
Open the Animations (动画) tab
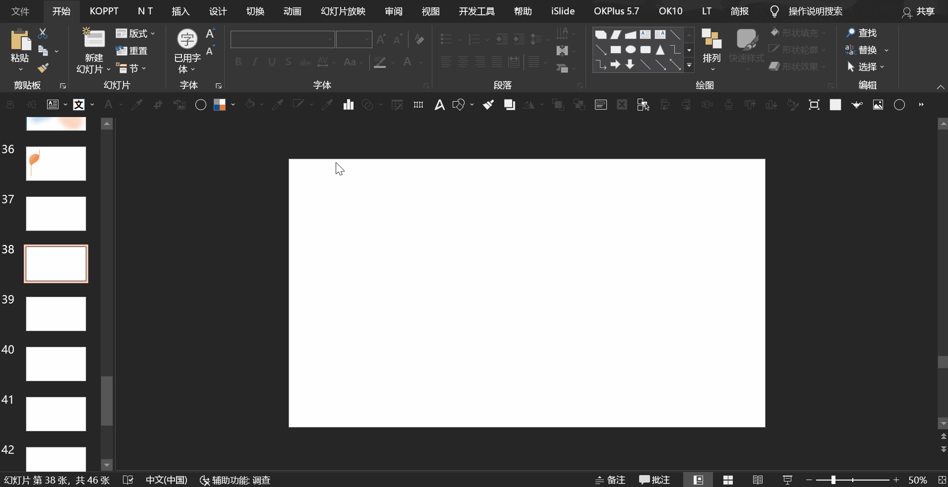click(x=292, y=11)
